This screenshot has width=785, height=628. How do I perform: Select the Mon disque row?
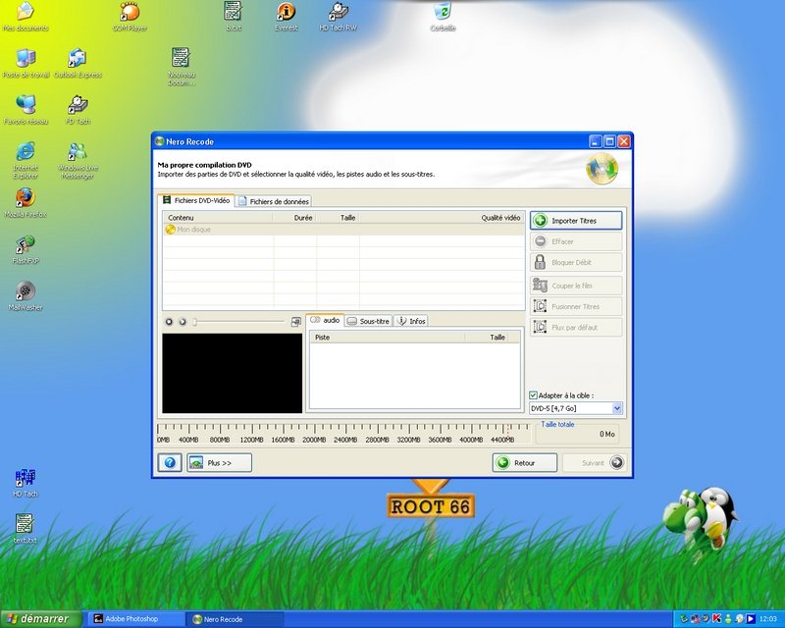pos(343,230)
